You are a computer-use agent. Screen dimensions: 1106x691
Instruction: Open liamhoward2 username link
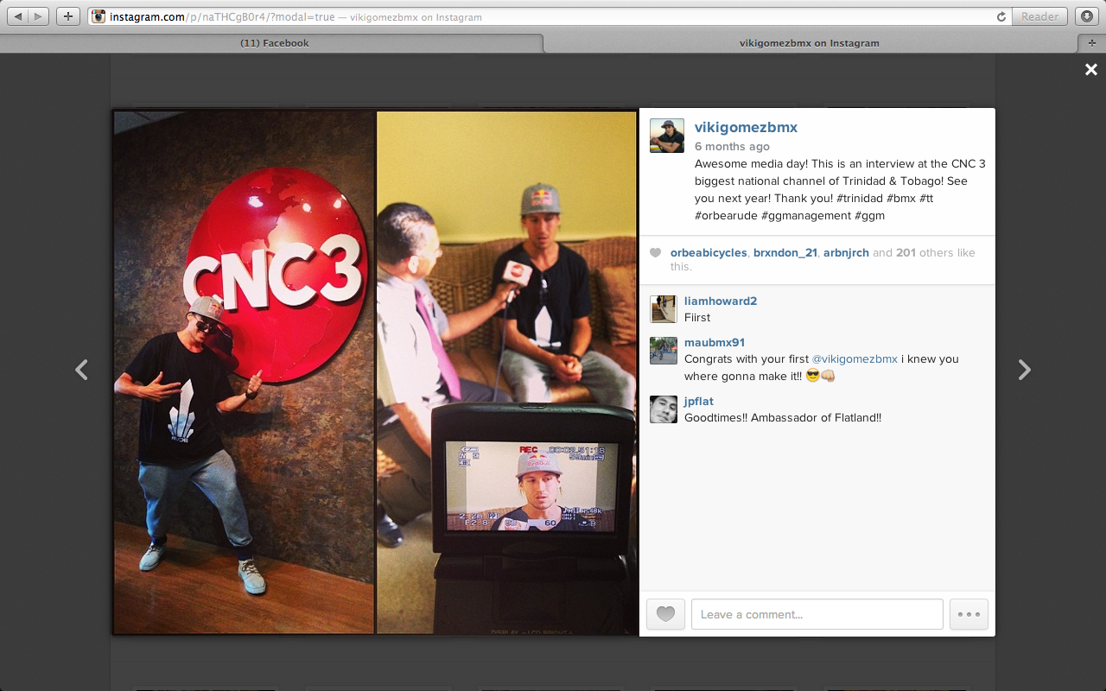point(721,301)
